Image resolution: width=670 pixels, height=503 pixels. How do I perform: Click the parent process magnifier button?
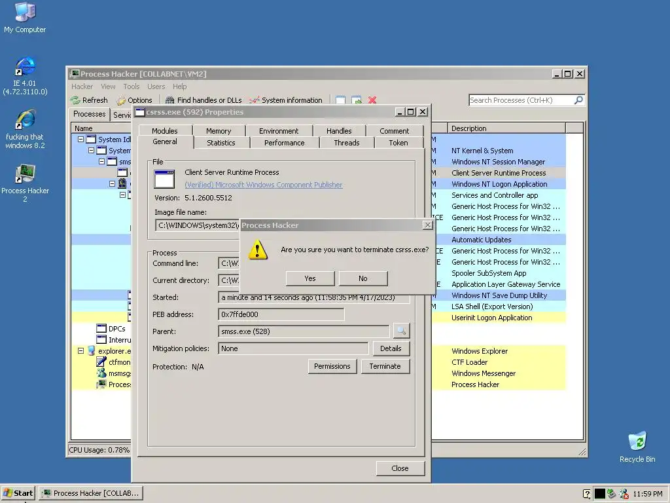click(401, 331)
